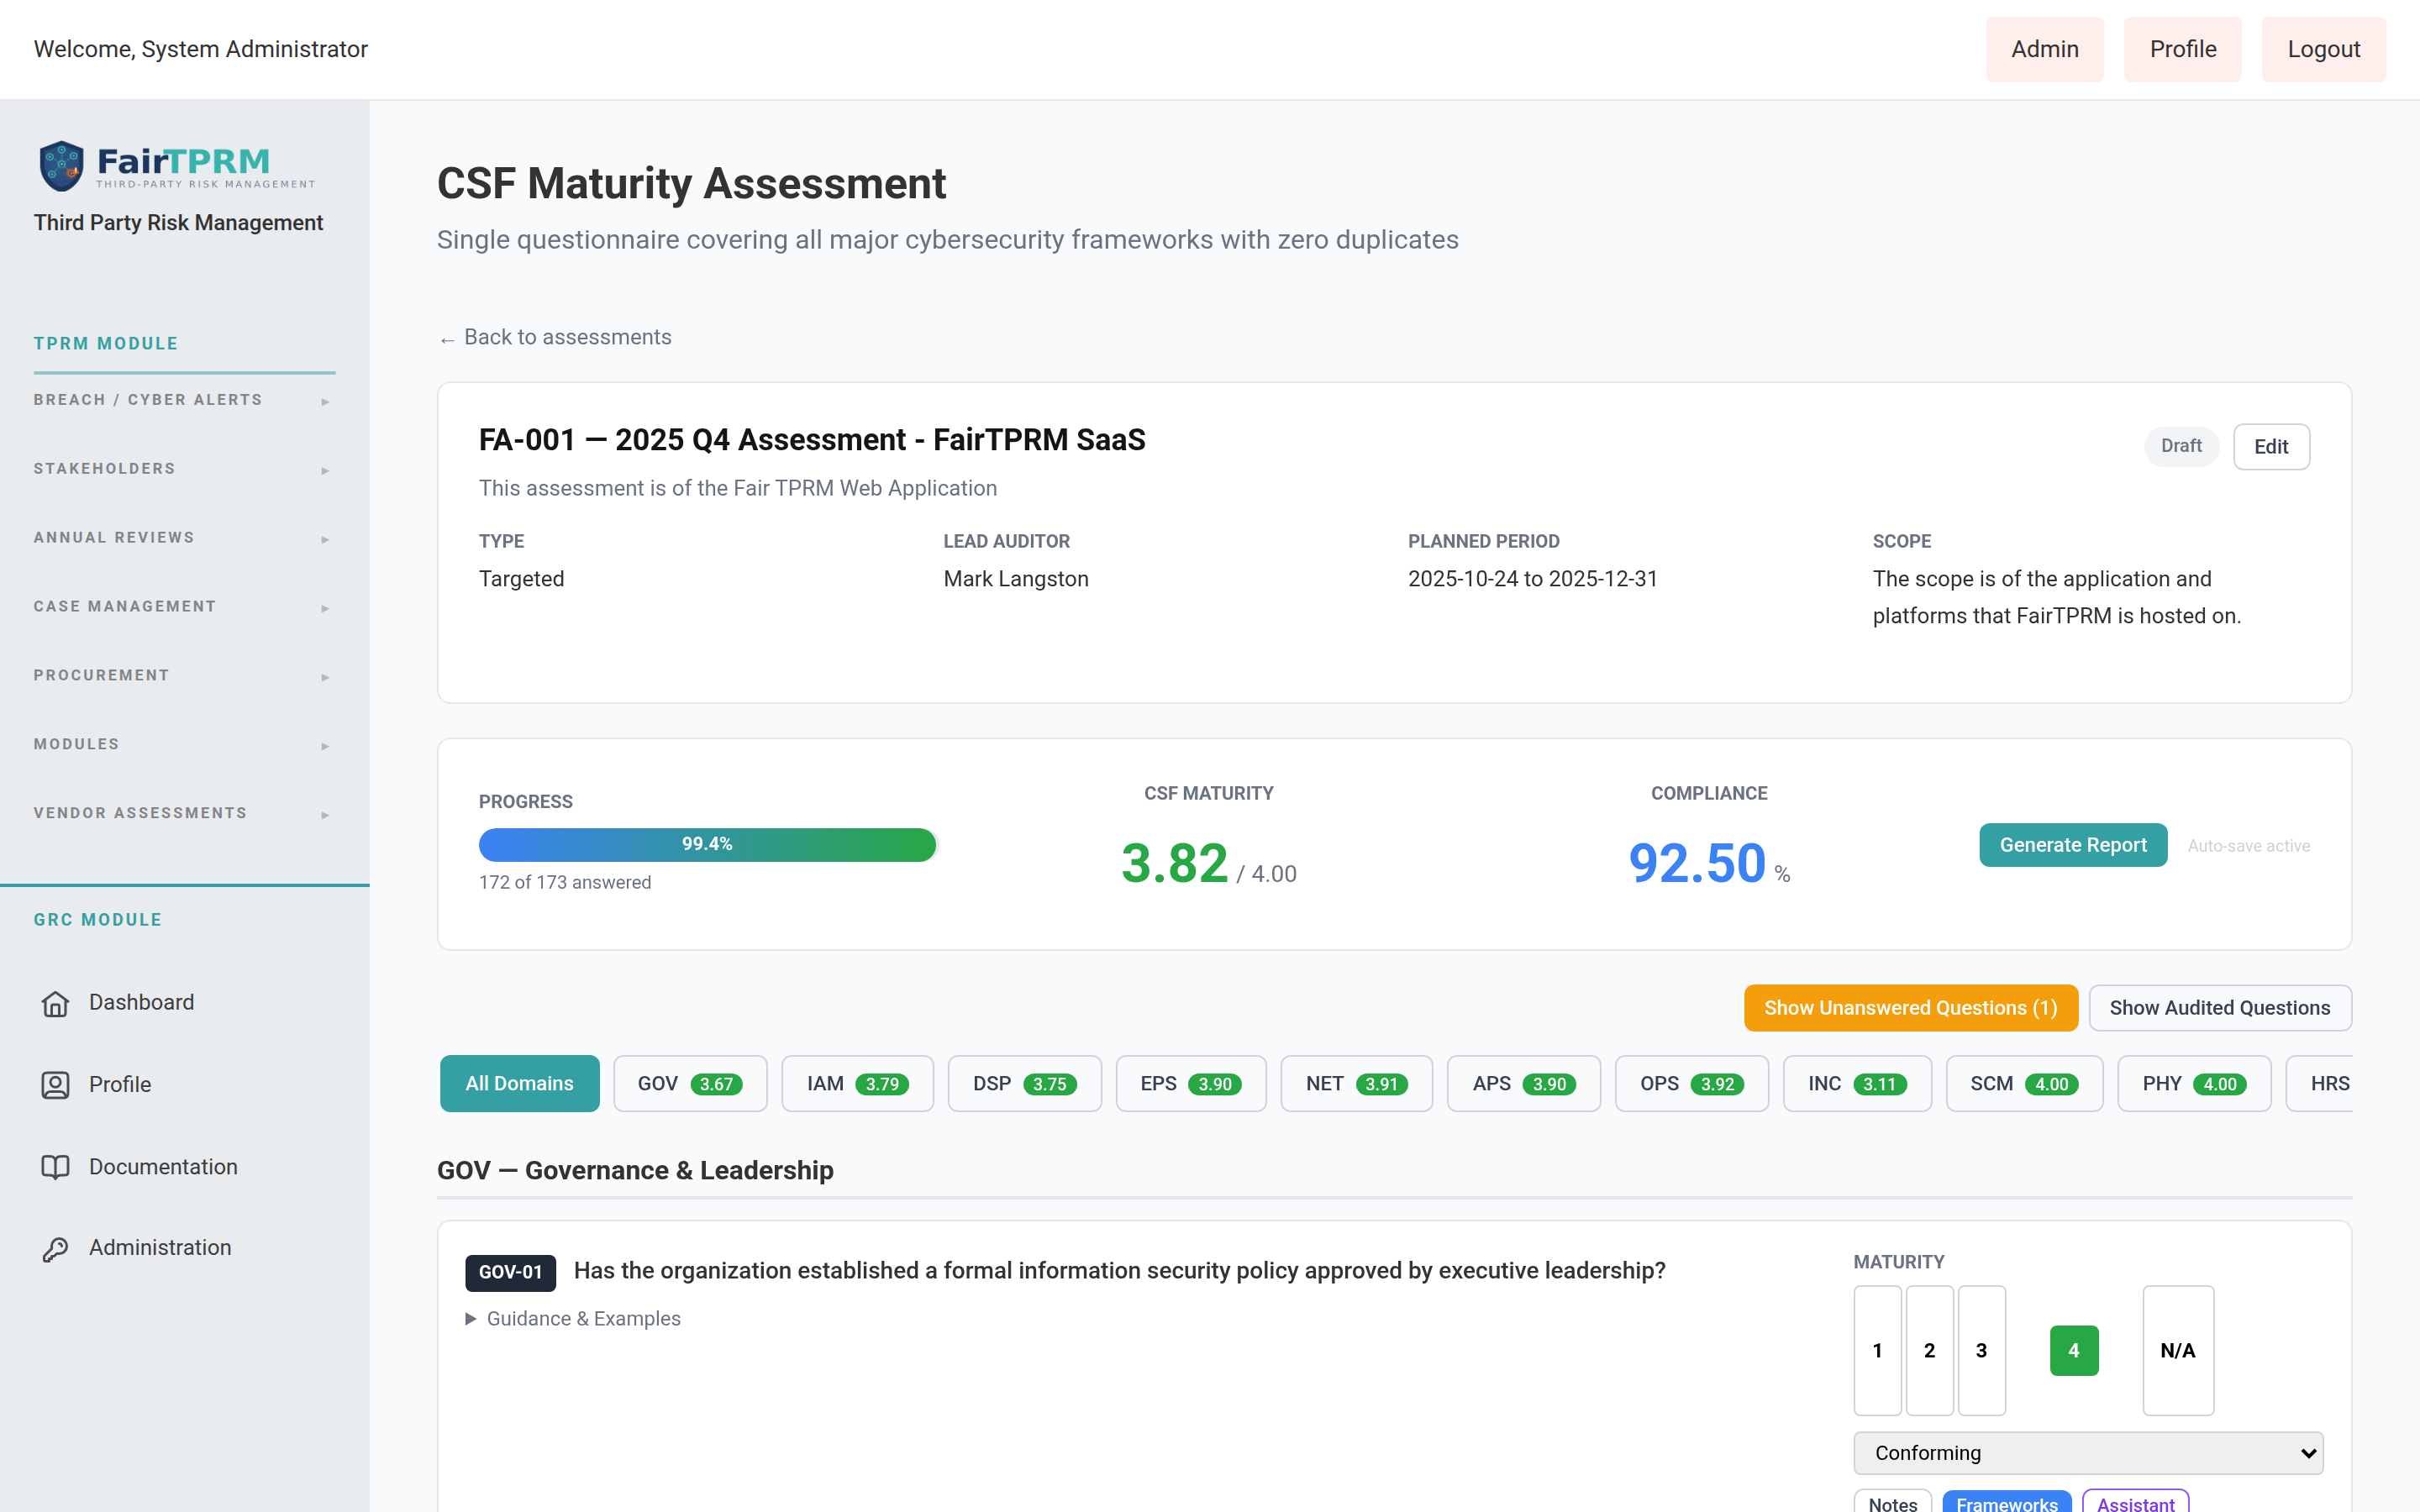
Task: Expand the Stakeholders sidebar section
Action: point(184,469)
